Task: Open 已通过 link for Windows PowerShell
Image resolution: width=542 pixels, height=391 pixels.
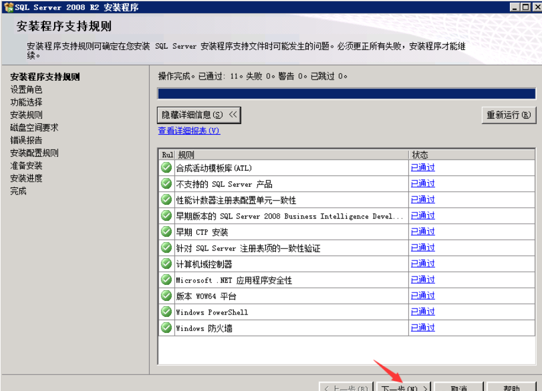Action: (x=423, y=311)
